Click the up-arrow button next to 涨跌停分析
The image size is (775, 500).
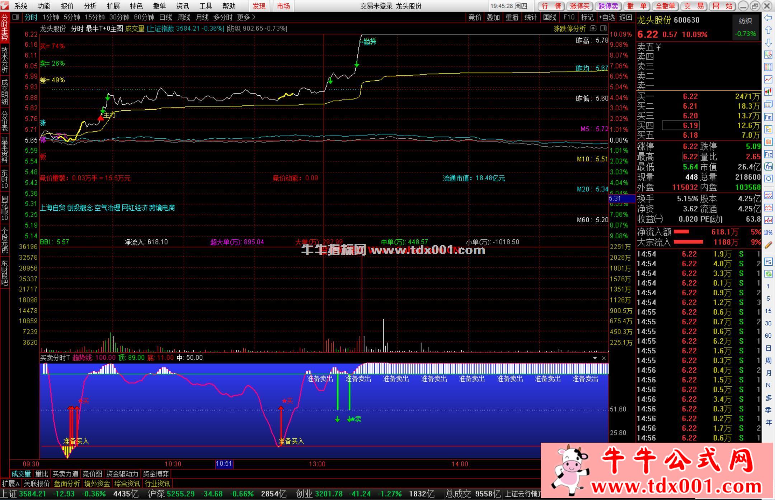(x=593, y=28)
